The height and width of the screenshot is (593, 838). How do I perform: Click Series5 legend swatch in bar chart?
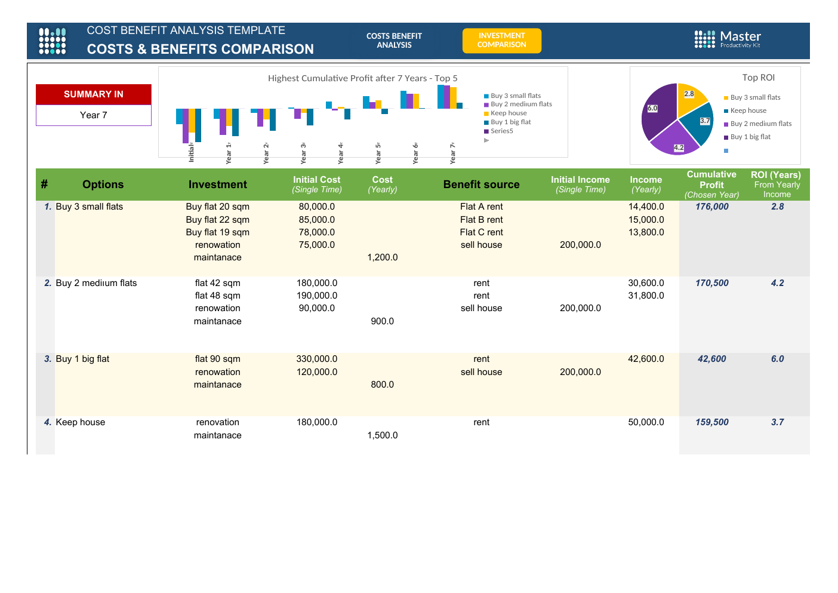[486, 131]
